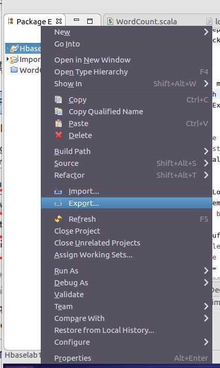Expand the Build Path submenu

coord(206,151)
